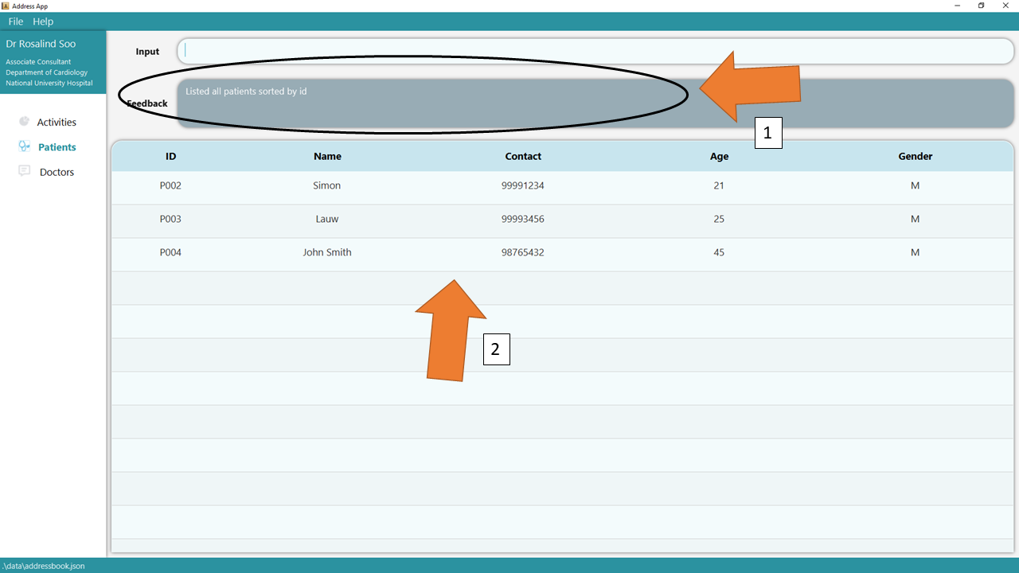The width and height of the screenshot is (1019, 573).
Task: Select patient row P002 Simon
Action: pyautogui.click(x=562, y=186)
